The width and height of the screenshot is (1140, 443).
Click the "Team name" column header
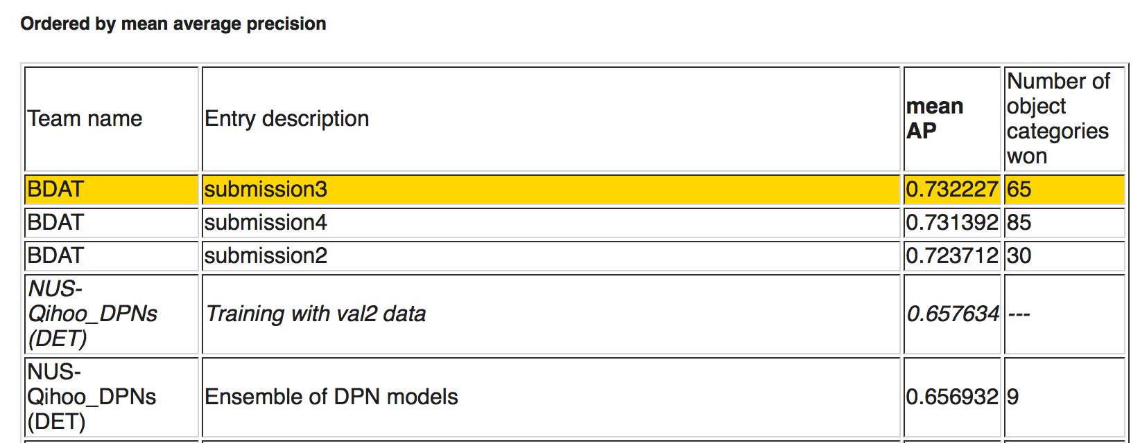point(85,119)
